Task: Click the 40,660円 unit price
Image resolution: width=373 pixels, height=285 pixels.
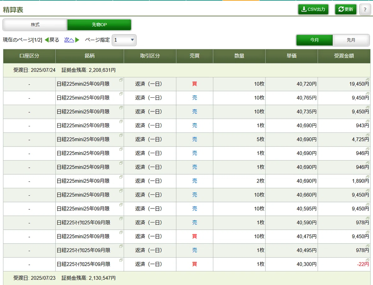Action: [307, 195]
